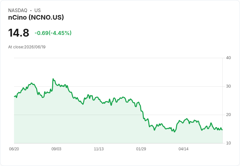Screen dimensions: 240x166
Task: Click the rightmost end of the price line
Action: (222, 130)
